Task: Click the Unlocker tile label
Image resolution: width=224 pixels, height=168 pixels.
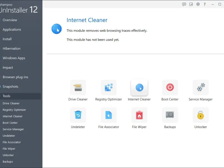Action: pyautogui.click(x=200, y=127)
